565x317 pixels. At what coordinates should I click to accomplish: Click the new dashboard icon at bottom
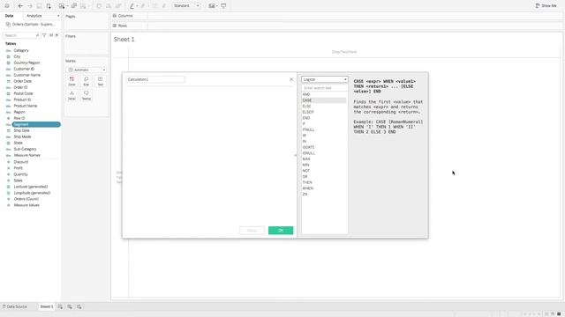coord(70,306)
